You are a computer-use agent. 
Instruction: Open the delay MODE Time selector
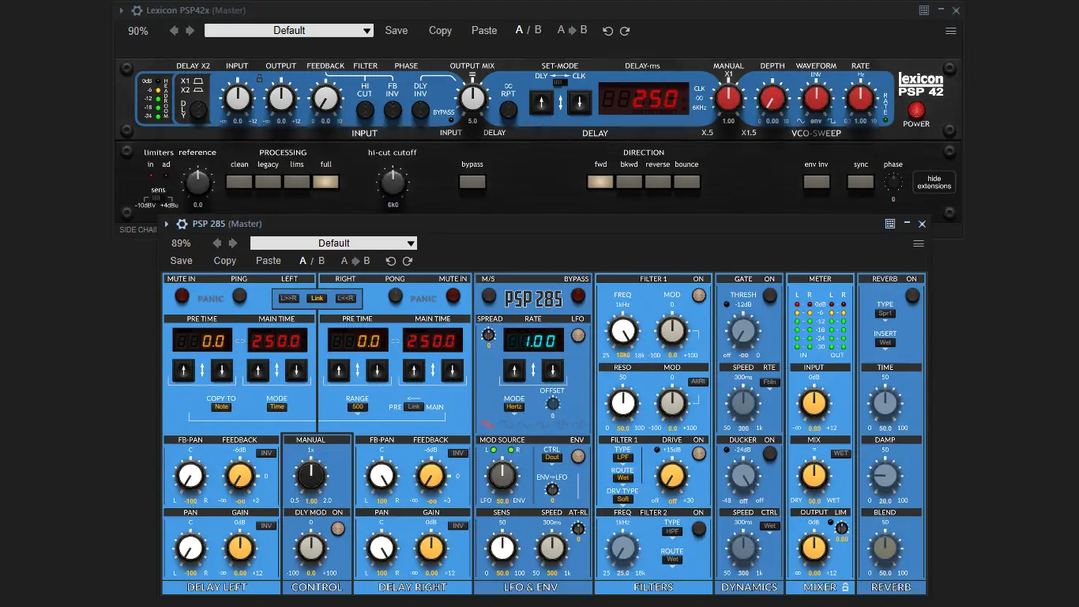(276, 407)
